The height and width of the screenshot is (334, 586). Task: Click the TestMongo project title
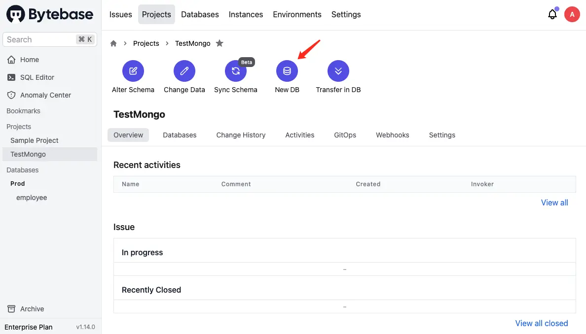[x=140, y=115]
